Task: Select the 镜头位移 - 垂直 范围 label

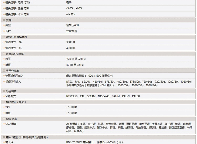Action: [x=18, y=8]
